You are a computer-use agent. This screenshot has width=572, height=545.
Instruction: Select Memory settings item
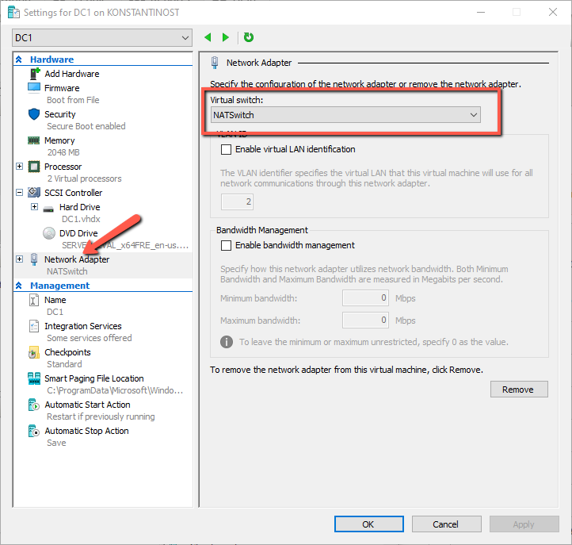[x=59, y=140]
